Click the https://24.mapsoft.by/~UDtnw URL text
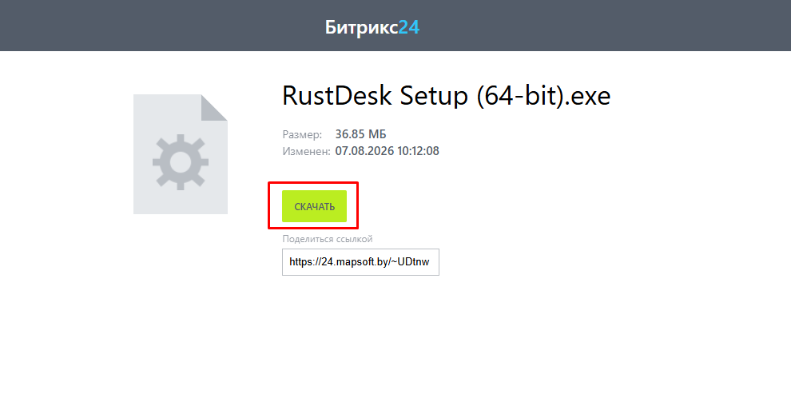This screenshot has height=402, width=791. click(360, 262)
